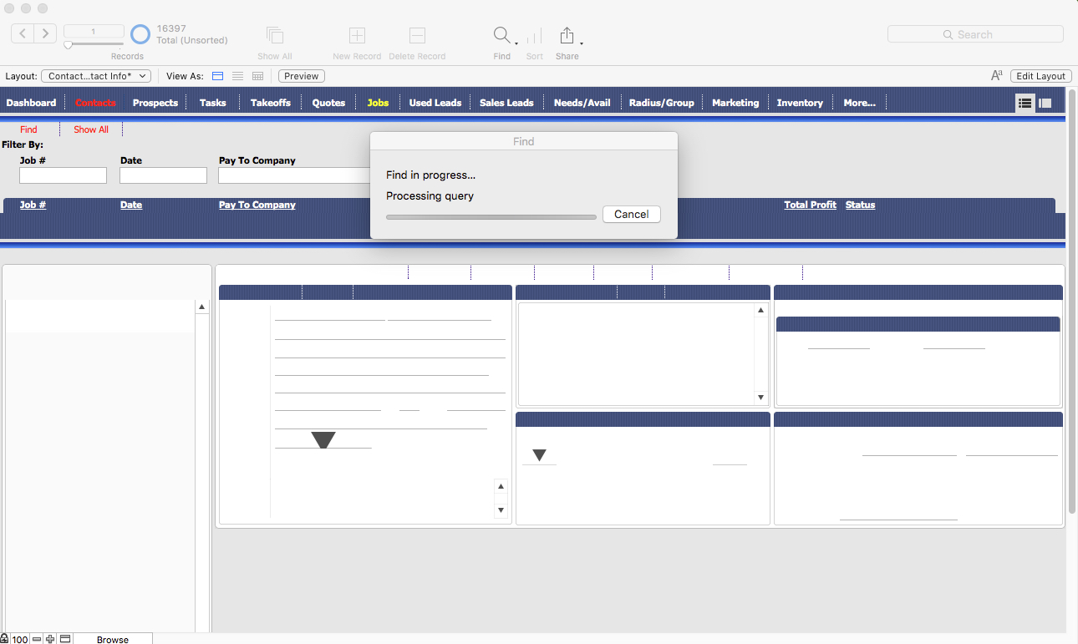Switch to the Jobs tab

click(377, 102)
